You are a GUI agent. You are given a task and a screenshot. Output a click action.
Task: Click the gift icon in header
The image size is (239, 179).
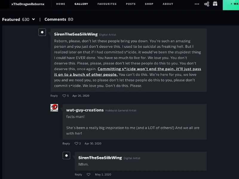(215, 4)
